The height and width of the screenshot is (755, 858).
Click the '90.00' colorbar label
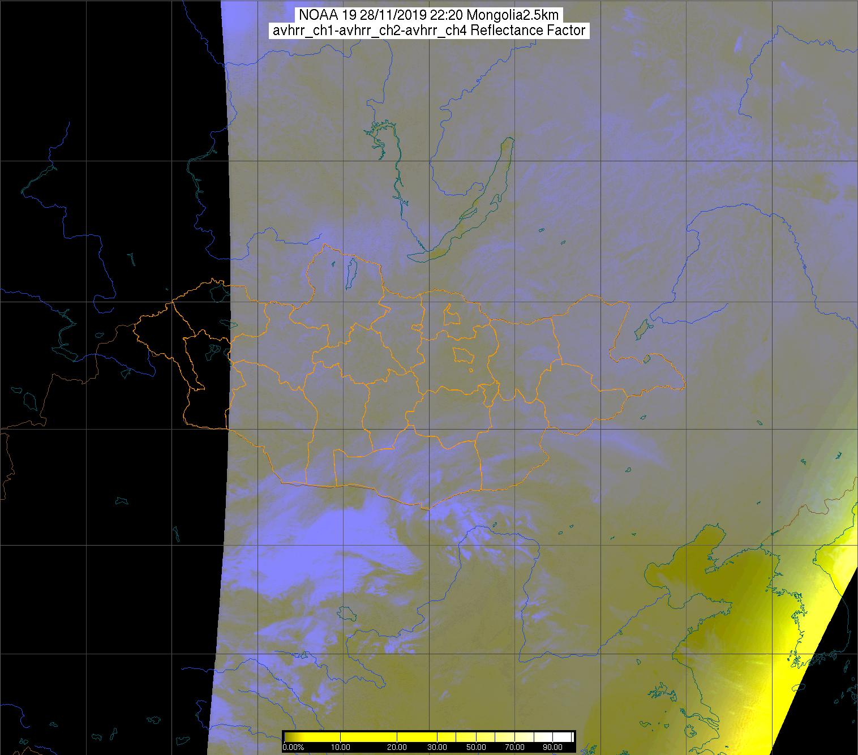tap(552, 747)
